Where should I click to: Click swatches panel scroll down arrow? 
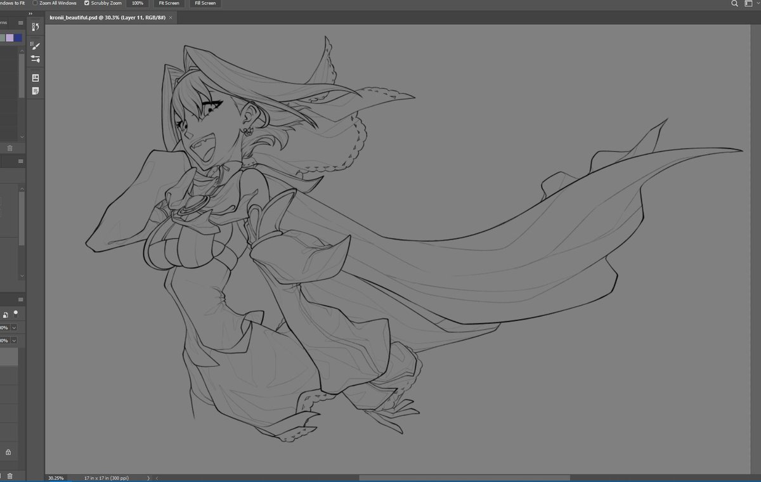22,136
